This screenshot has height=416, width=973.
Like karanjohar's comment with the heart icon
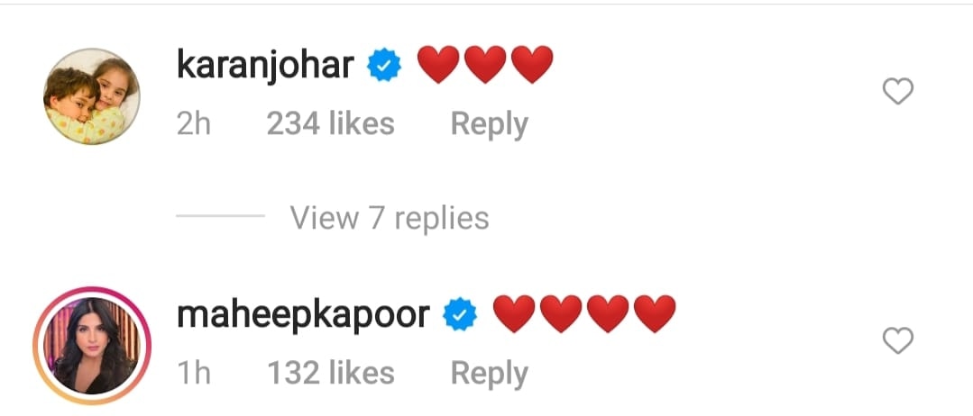click(898, 92)
